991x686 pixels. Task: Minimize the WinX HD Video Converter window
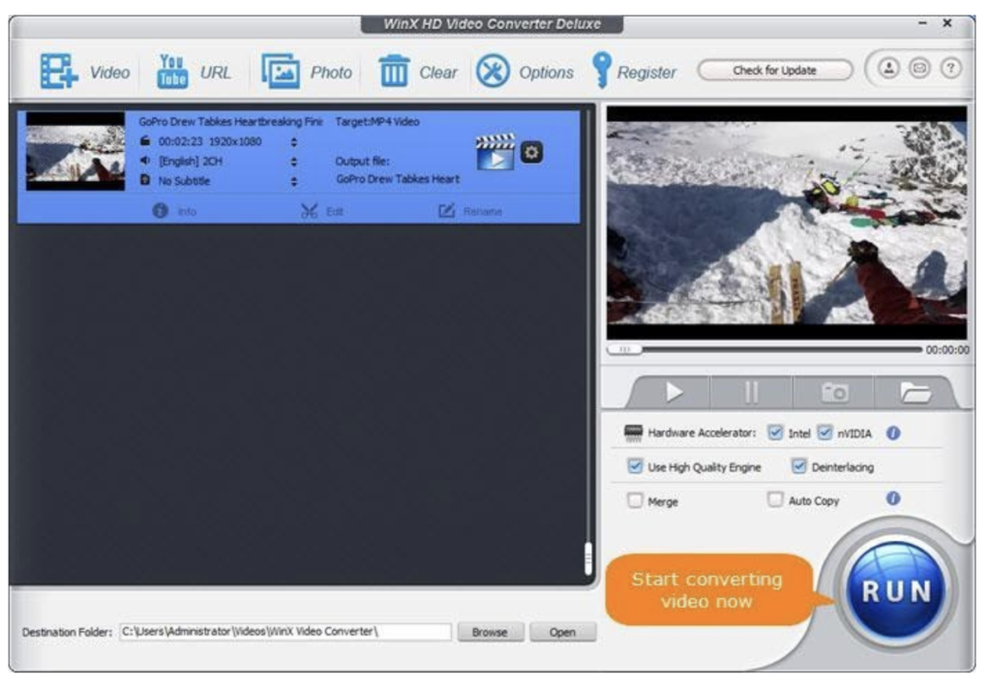(922, 23)
